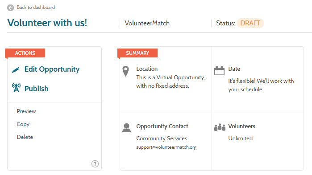The width and height of the screenshot is (312, 175).
Task: Select Preview in the actions list
Action: [x=26, y=111]
